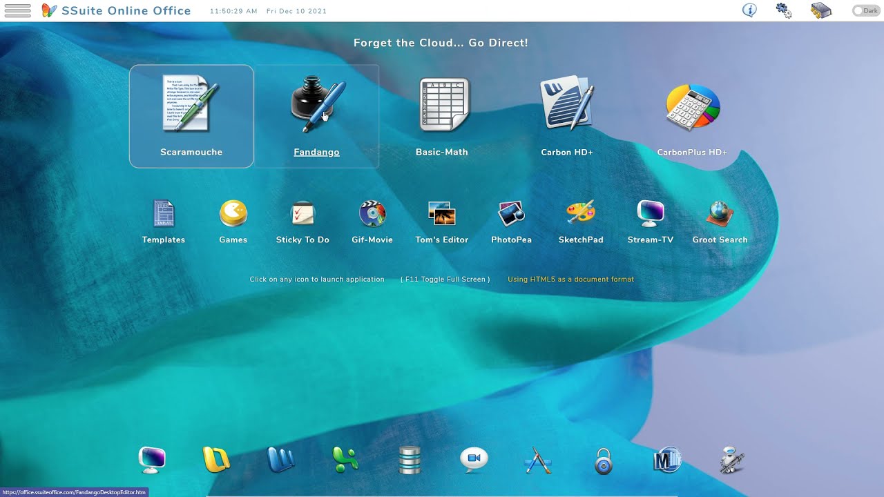Click the Fandango underlined label

click(x=316, y=153)
